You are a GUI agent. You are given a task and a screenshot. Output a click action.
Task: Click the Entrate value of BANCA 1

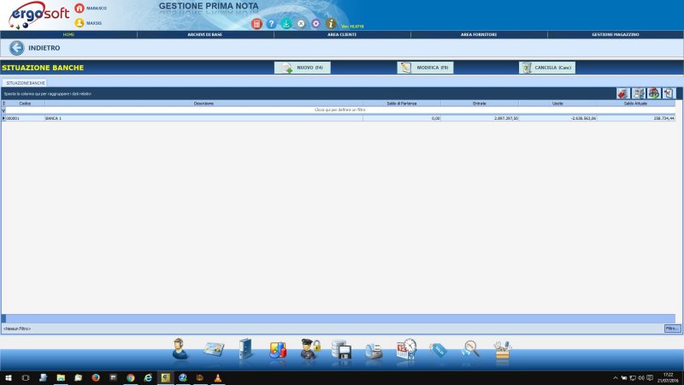point(480,118)
